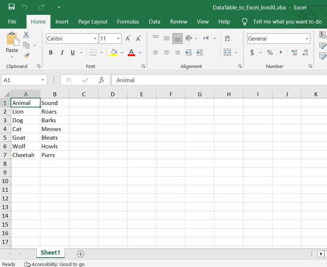The width and height of the screenshot is (327, 267).
Task: Apply Percent Style number format
Action: (x=270, y=53)
